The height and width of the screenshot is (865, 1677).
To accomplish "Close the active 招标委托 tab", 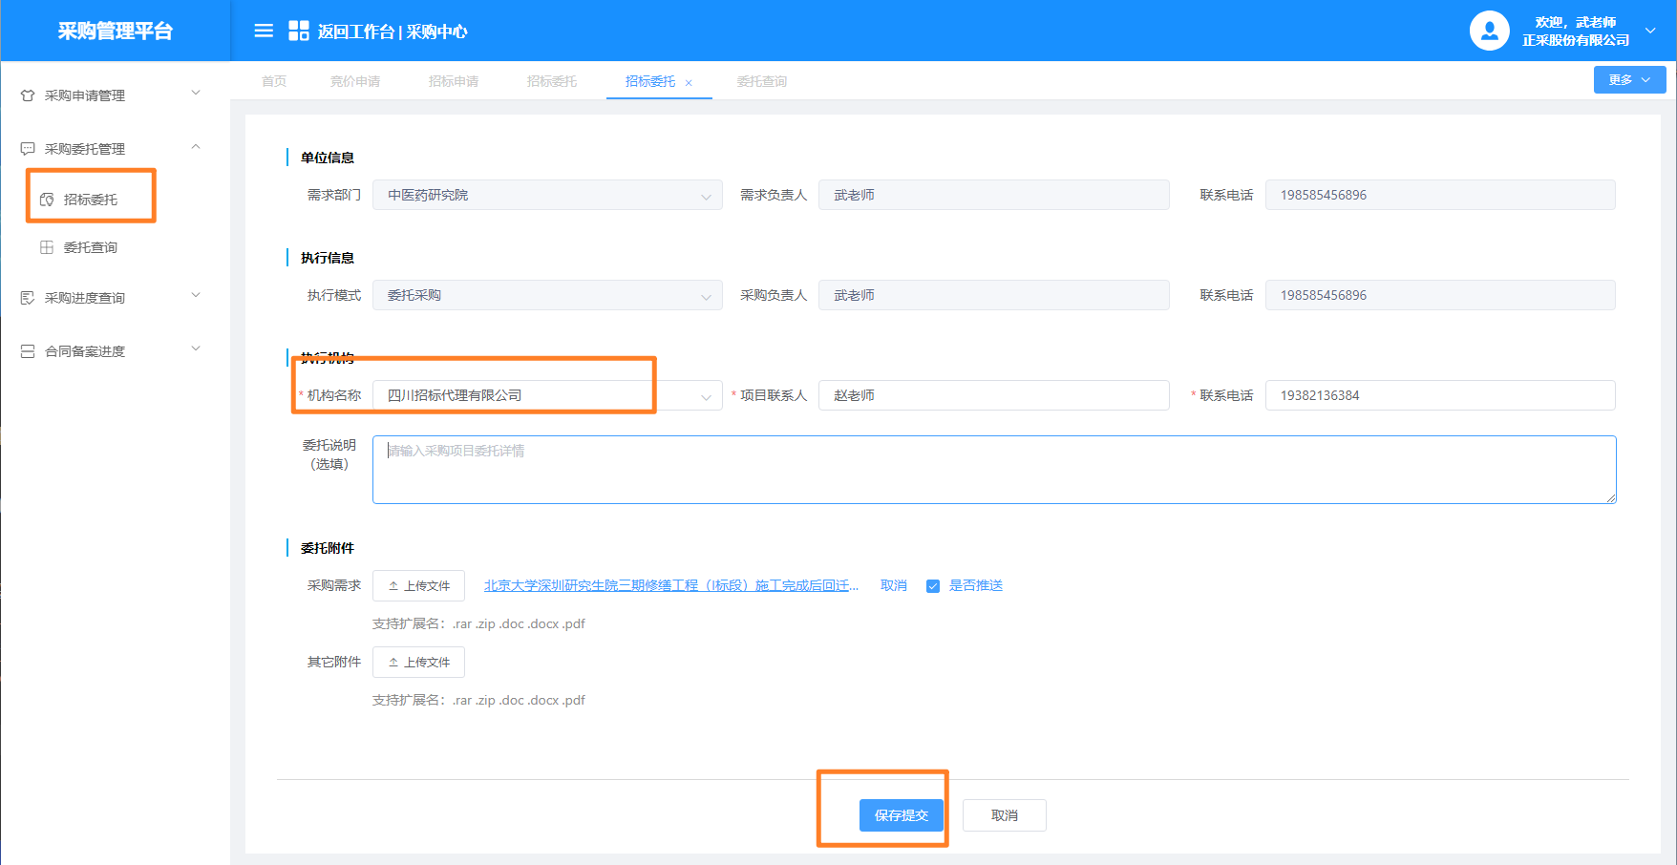I will point(689,83).
